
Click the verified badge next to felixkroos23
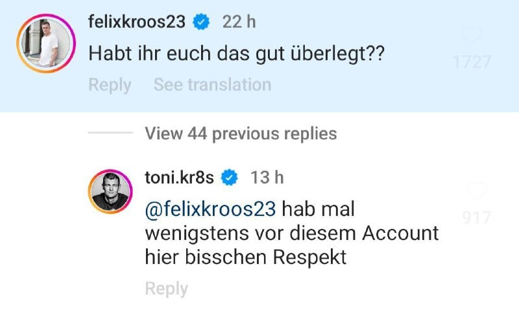pyautogui.click(x=202, y=21)
